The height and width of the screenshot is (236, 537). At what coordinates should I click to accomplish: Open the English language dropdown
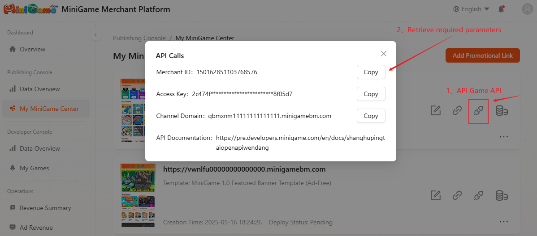click(471, 9)
